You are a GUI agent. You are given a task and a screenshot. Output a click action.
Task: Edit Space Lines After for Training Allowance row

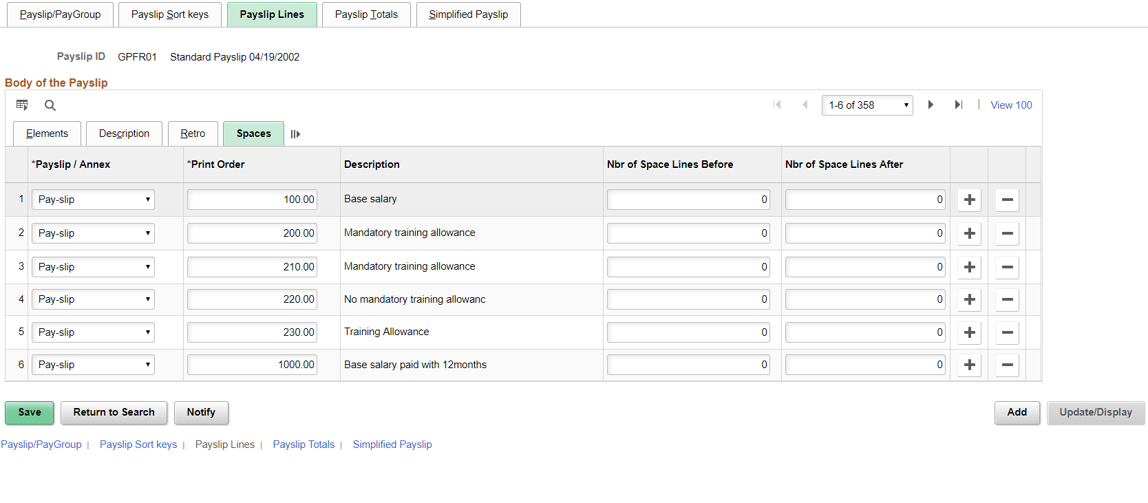[x=865, y=332]
